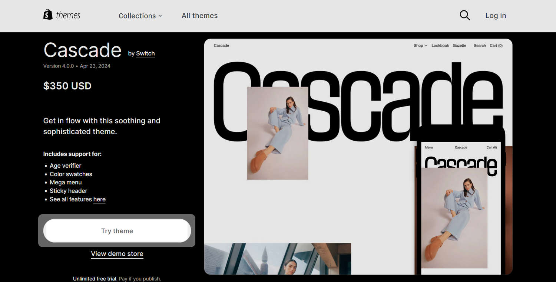Select the $350 USD price text
The image size is (556, 282).
[x=67, y=86]
